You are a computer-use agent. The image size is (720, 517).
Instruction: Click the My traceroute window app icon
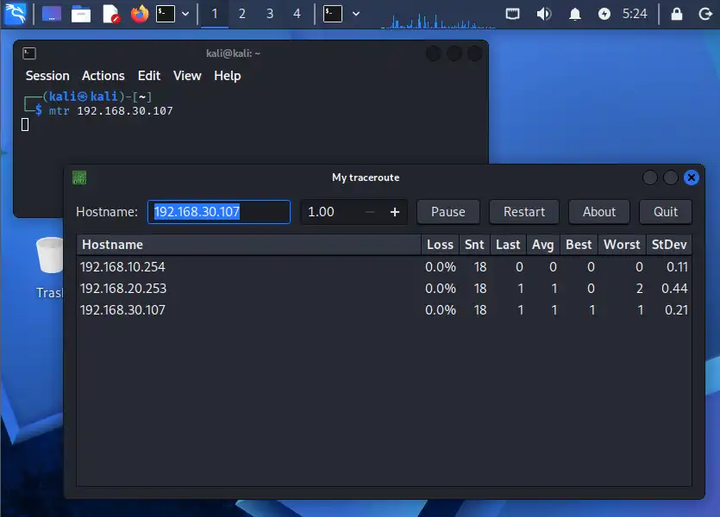(x=79, y=178)
